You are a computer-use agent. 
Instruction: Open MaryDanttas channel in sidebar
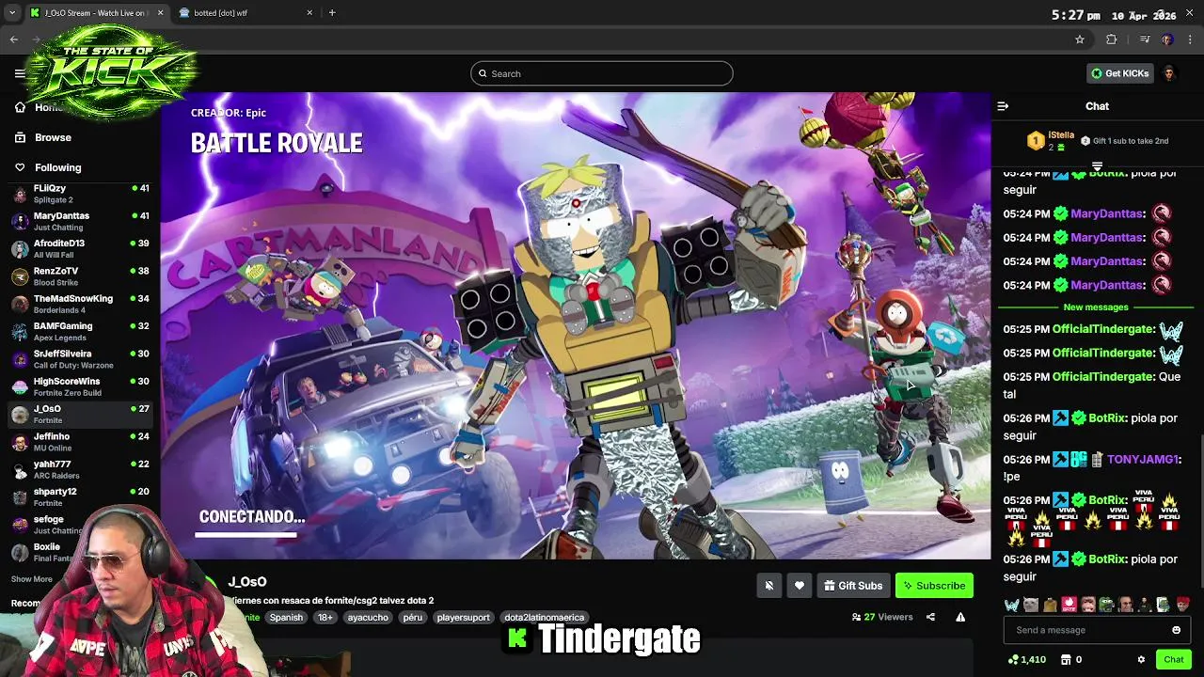pos(80,221)
